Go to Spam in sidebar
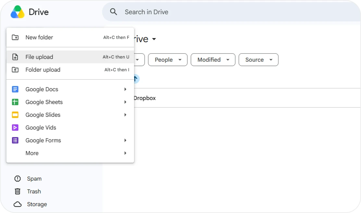The width and height of the screenshot is (361, 213). click(34, 179)
